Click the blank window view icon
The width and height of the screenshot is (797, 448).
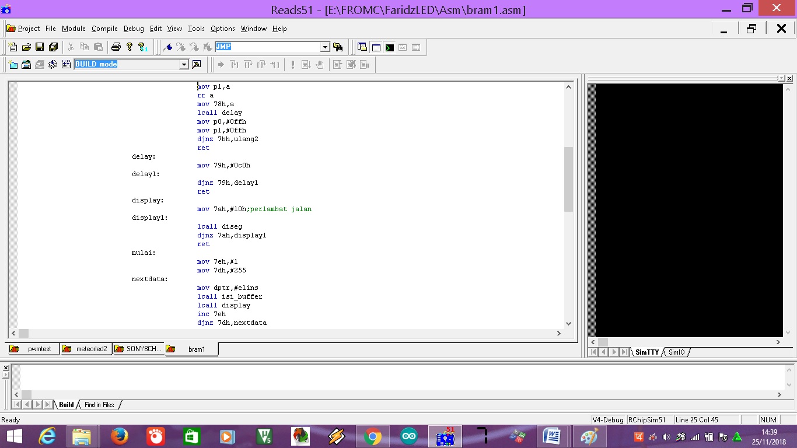376,47
